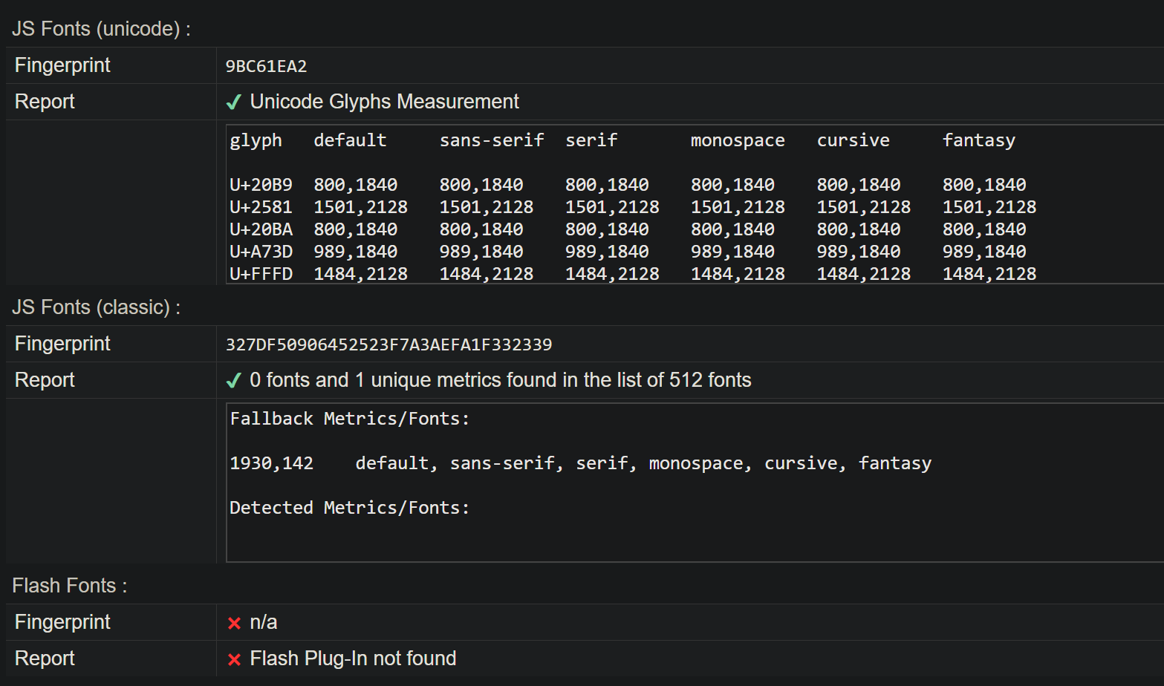This screenshot has height=686, width=1164.
Task: Click the 1930,142 fallback metric value
Action: [271, 463]
